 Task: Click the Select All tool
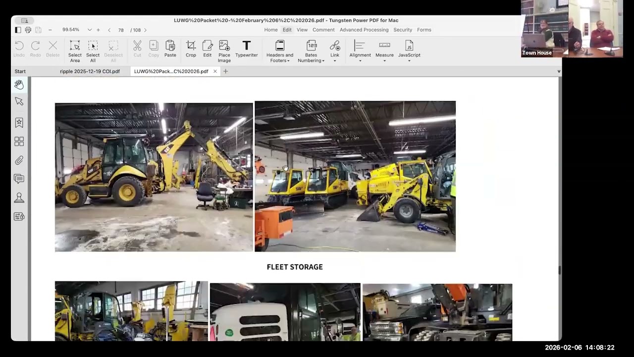[93, 52]
